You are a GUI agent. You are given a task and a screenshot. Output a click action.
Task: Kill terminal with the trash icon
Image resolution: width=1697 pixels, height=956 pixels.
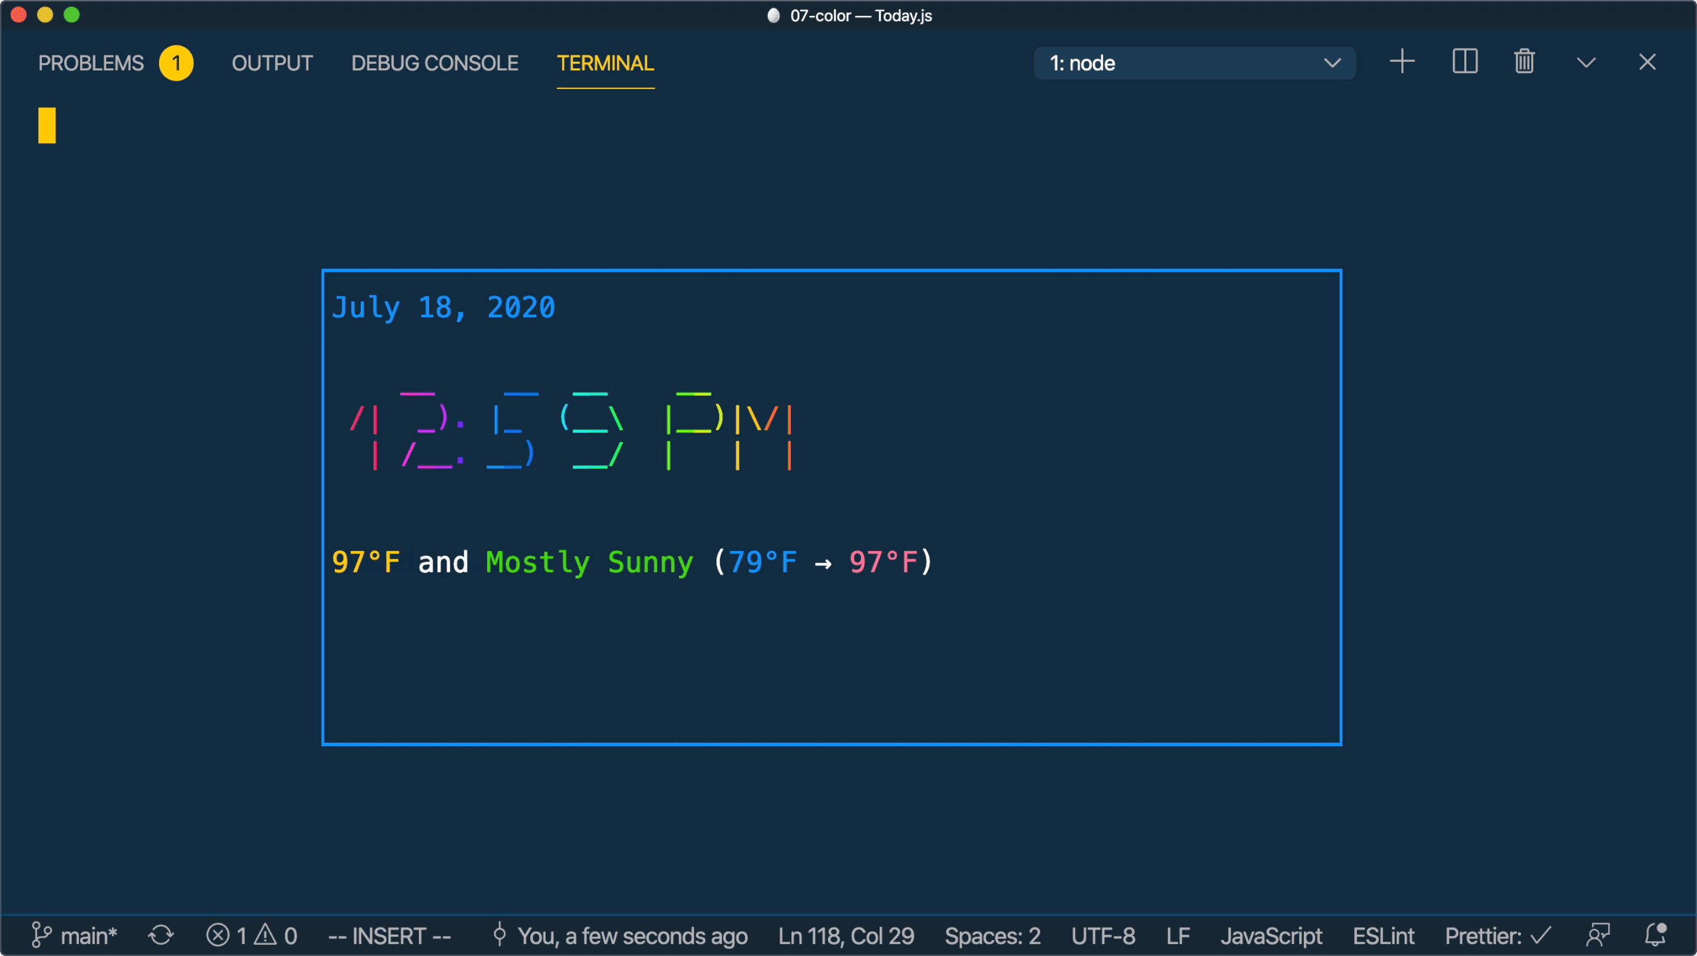click(x=1524, y=62)
